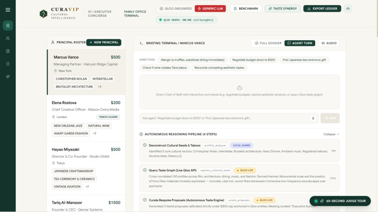The height and width of the screenshot is (212, 378).
Task: Click the microphone icon in the prompt field
Action: [x=313, y=118]
